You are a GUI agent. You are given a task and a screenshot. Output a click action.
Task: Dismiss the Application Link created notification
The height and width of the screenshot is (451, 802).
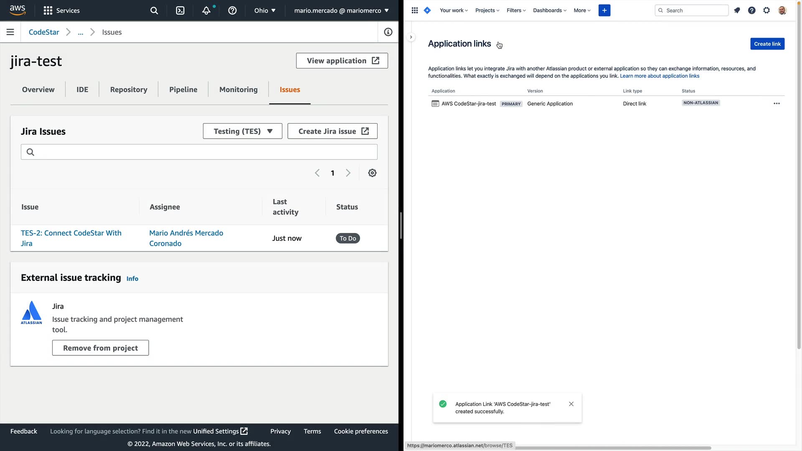tap(571, 404)
